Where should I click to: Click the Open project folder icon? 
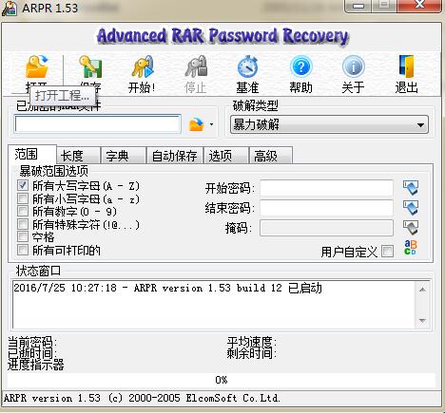[37, 66]
